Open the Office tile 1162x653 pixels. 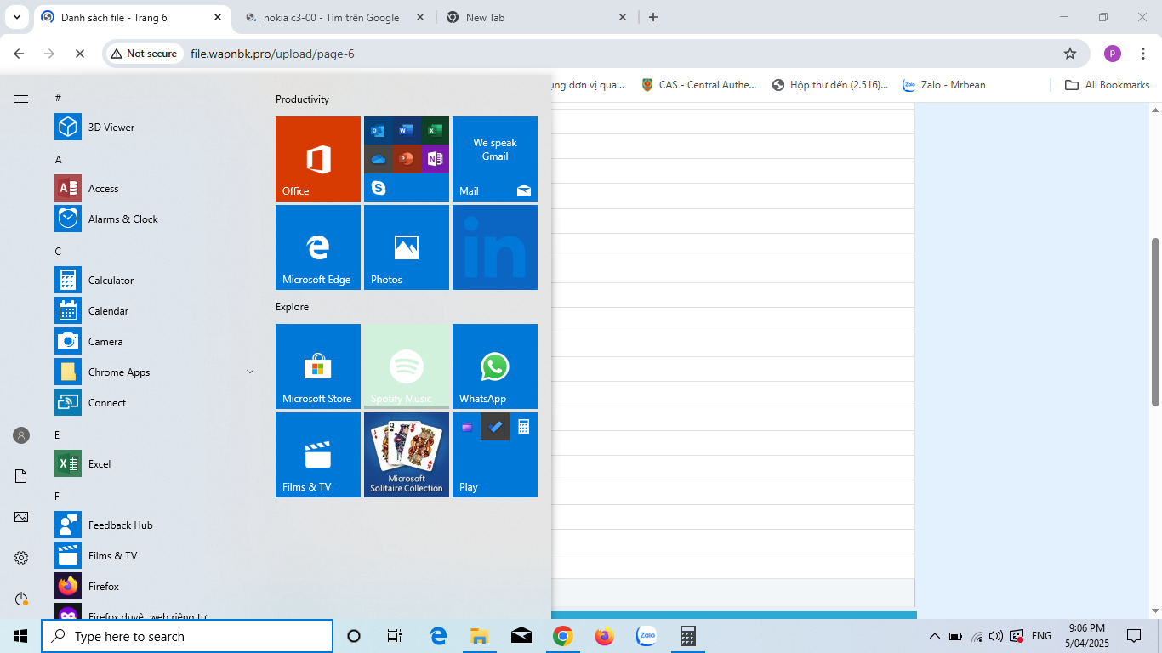318,159
